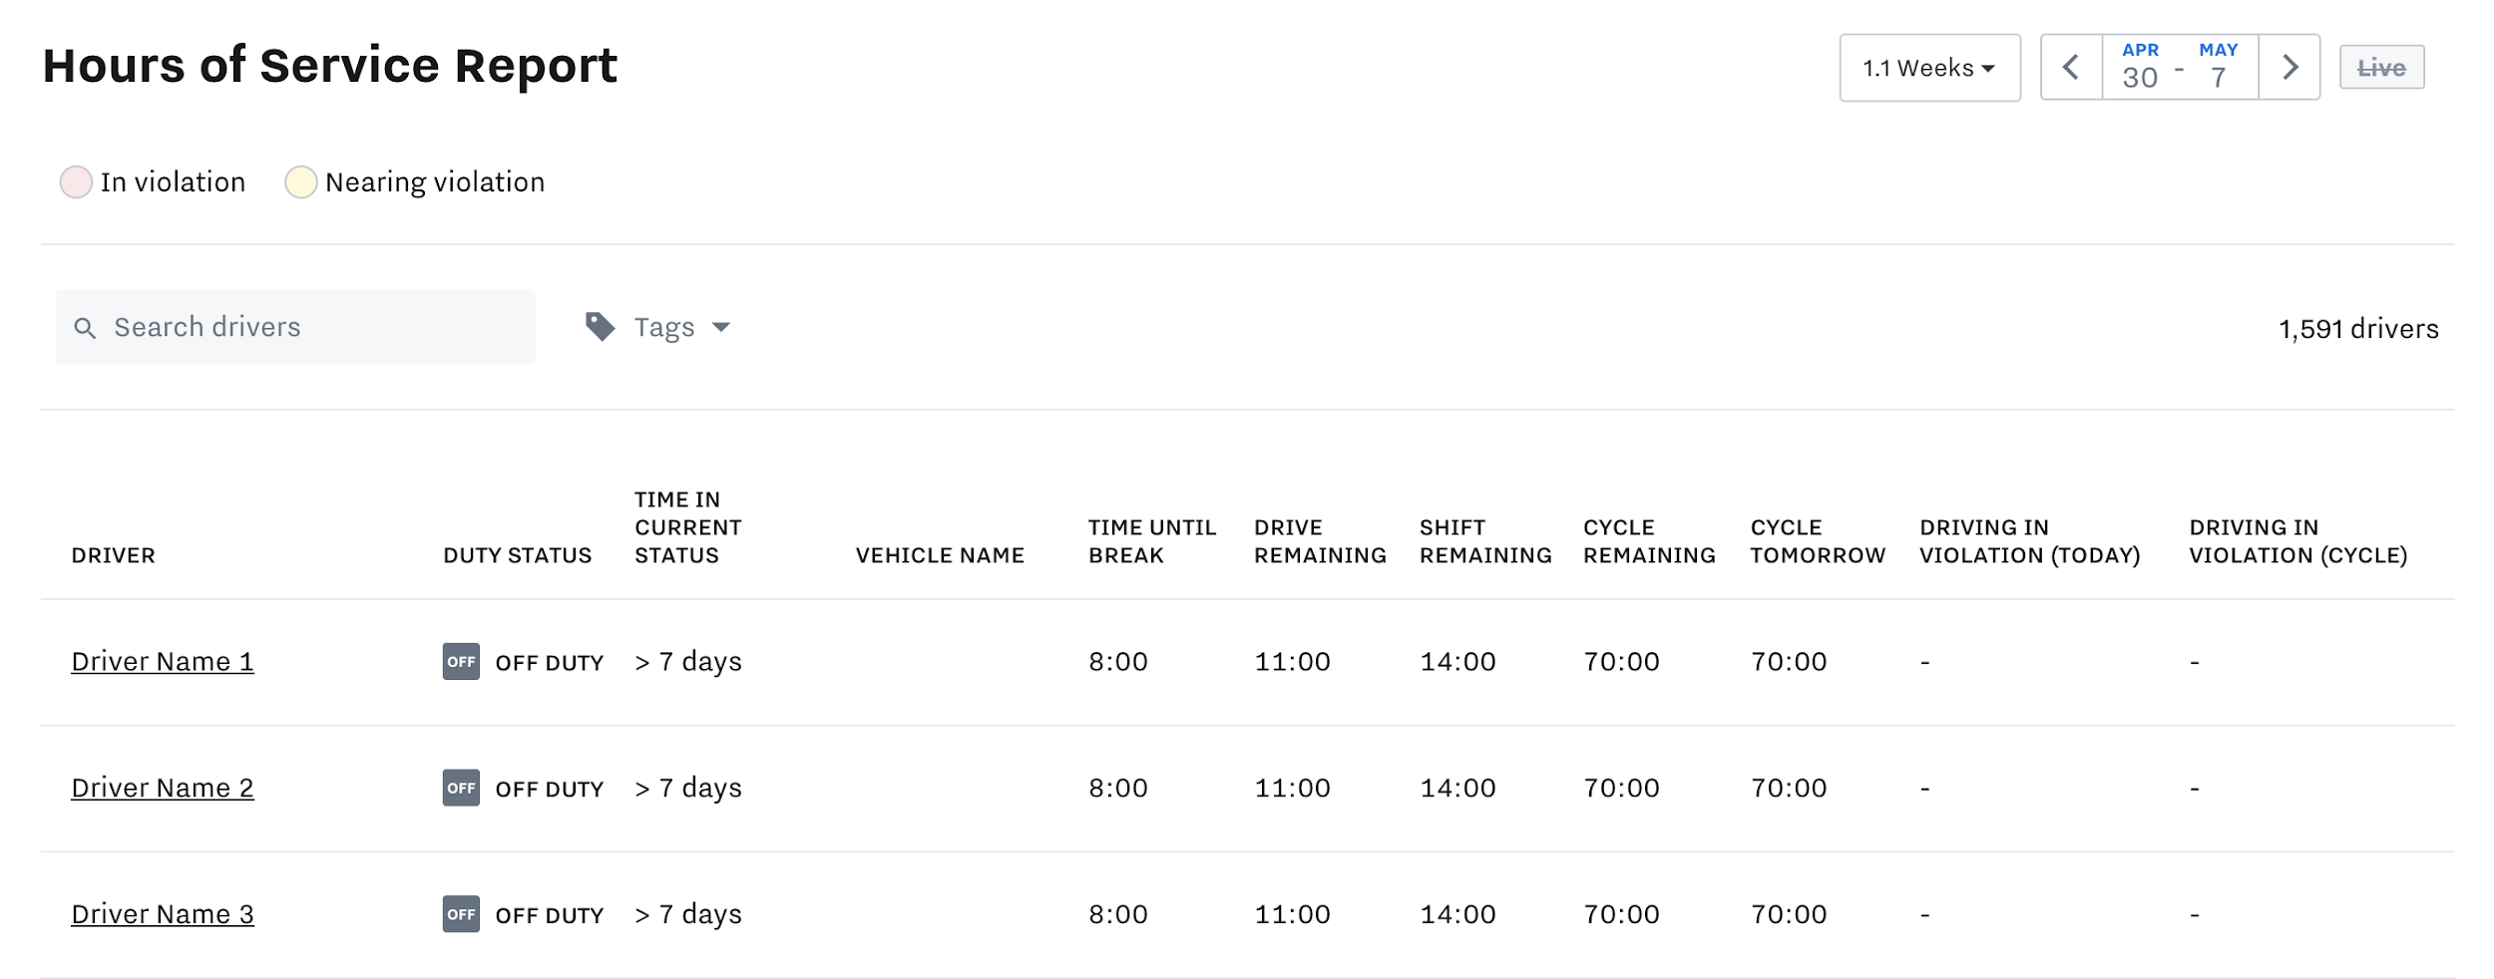This screenshot has width=2494, height=979.
Task: Click the Nearing violation yellow swatch
Action: click(301, 182)
